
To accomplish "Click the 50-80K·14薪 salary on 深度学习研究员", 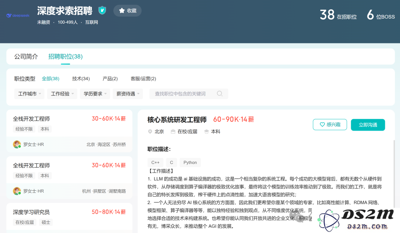I will point(109,212).
